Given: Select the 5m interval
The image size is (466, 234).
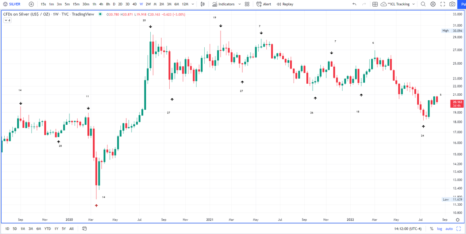Looking at the screenshot, I should coord(68,4).
